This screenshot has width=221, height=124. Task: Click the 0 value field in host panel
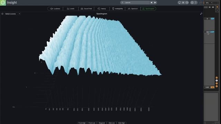pos(207,19)
